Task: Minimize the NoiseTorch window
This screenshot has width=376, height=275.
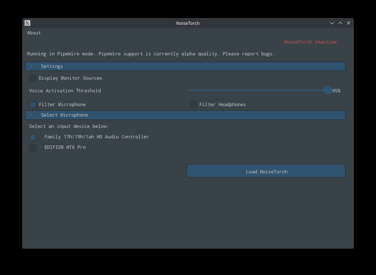Action: pyautogui.click(x=332, y=23)
